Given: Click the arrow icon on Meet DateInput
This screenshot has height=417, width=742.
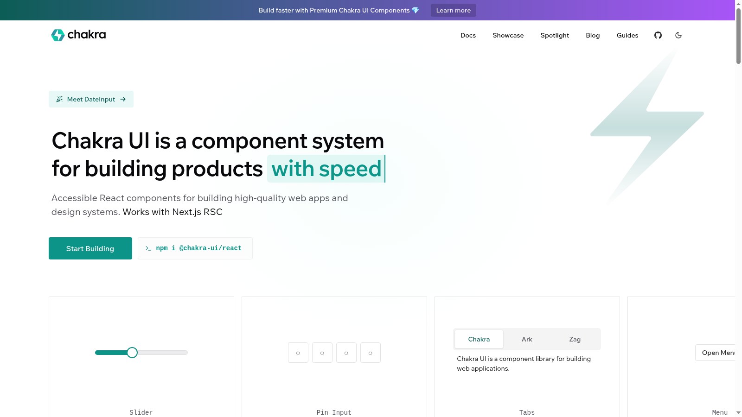Looking at the screenshot, I should 123,99.
